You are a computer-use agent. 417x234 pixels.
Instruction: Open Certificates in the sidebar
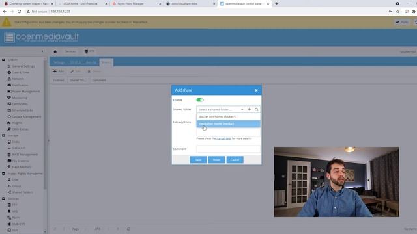pyautogui.click(x=20, y=104)
